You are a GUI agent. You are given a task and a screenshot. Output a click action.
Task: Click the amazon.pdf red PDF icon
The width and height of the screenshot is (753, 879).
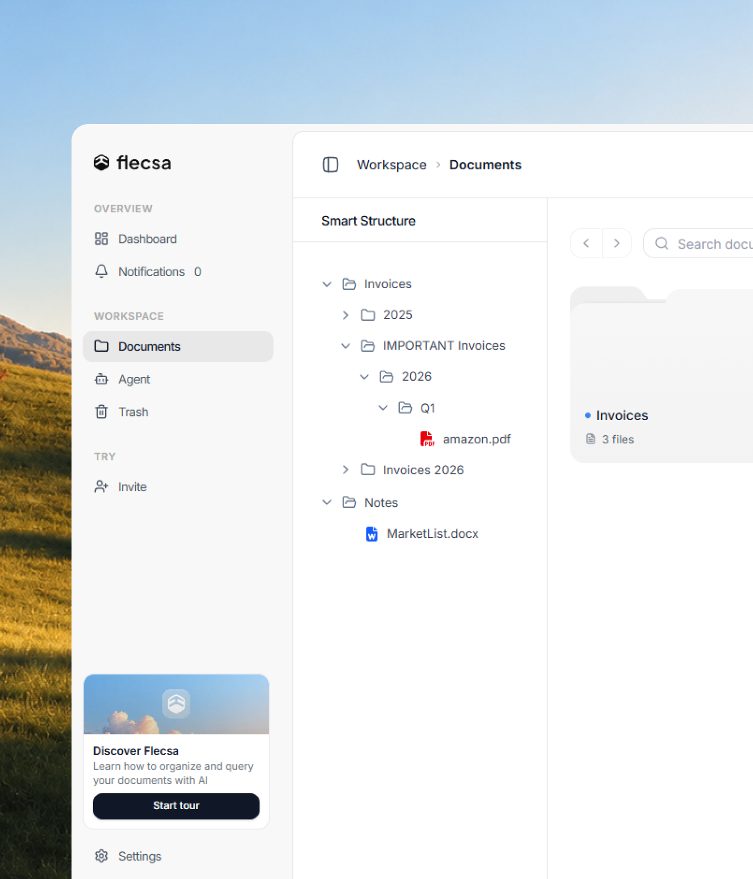(427, 439)
